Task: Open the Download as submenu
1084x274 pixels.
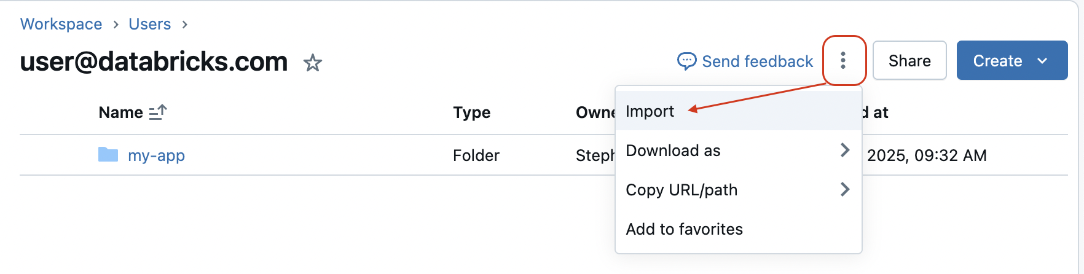Action: pyautogui.click(x=673, y=151)
